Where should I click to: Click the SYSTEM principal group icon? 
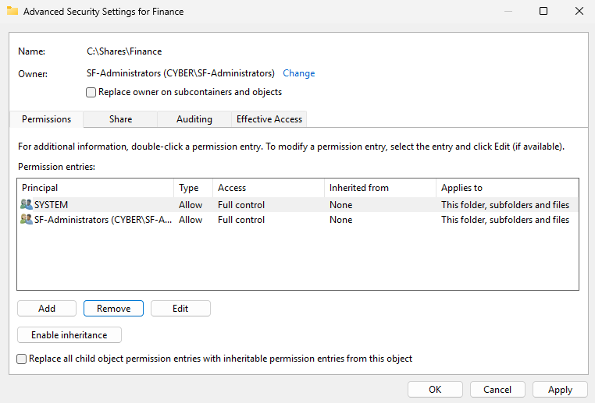pyautogui.click(x=27, y=205)
